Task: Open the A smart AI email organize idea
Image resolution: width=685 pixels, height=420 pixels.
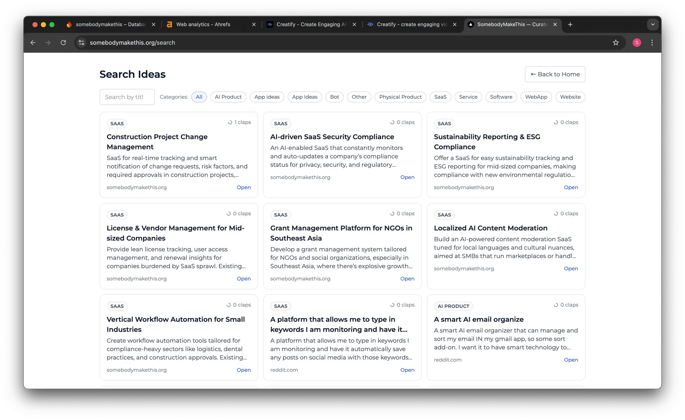Action: (x=571, y=360)
